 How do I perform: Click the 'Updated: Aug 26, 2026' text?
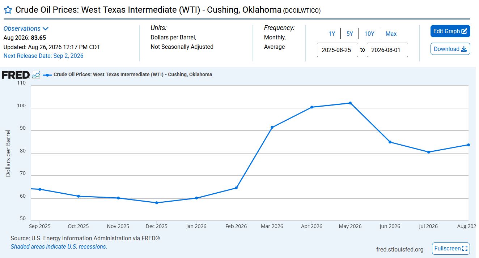pos(52,47)
